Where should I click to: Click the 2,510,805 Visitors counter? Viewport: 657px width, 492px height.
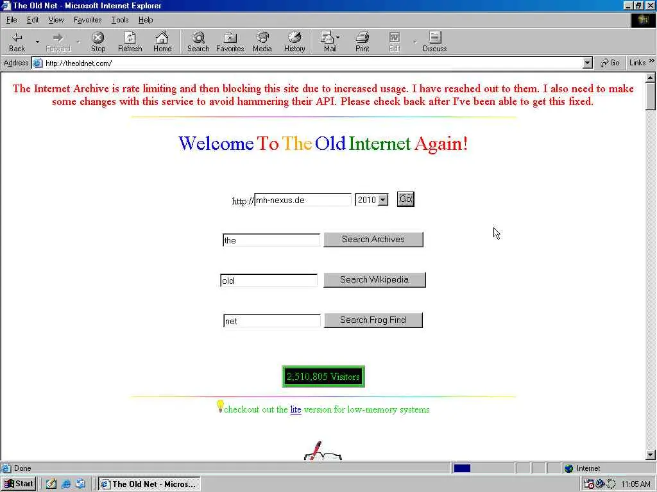pyautogui.click(x=323, y=377)
